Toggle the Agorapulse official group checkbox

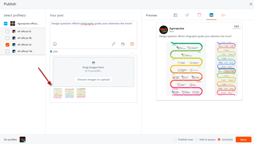(6, 24)
